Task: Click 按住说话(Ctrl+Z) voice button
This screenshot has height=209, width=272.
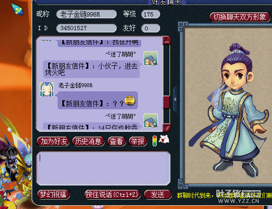Action: click(x=112, y=194)
